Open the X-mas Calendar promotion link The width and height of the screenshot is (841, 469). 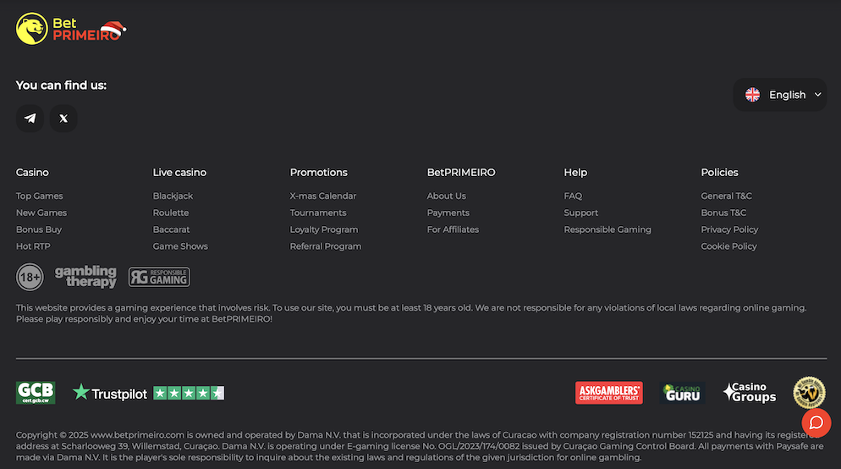coord(323,196)
